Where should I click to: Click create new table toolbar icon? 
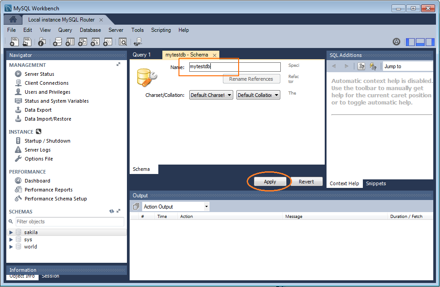(70, 42)
